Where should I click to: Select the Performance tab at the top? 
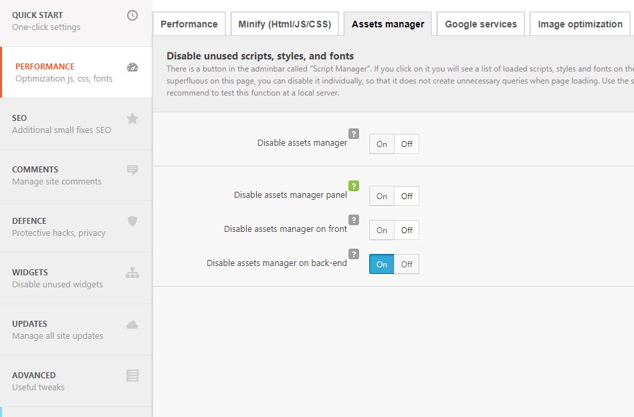(x=189, y=24)
